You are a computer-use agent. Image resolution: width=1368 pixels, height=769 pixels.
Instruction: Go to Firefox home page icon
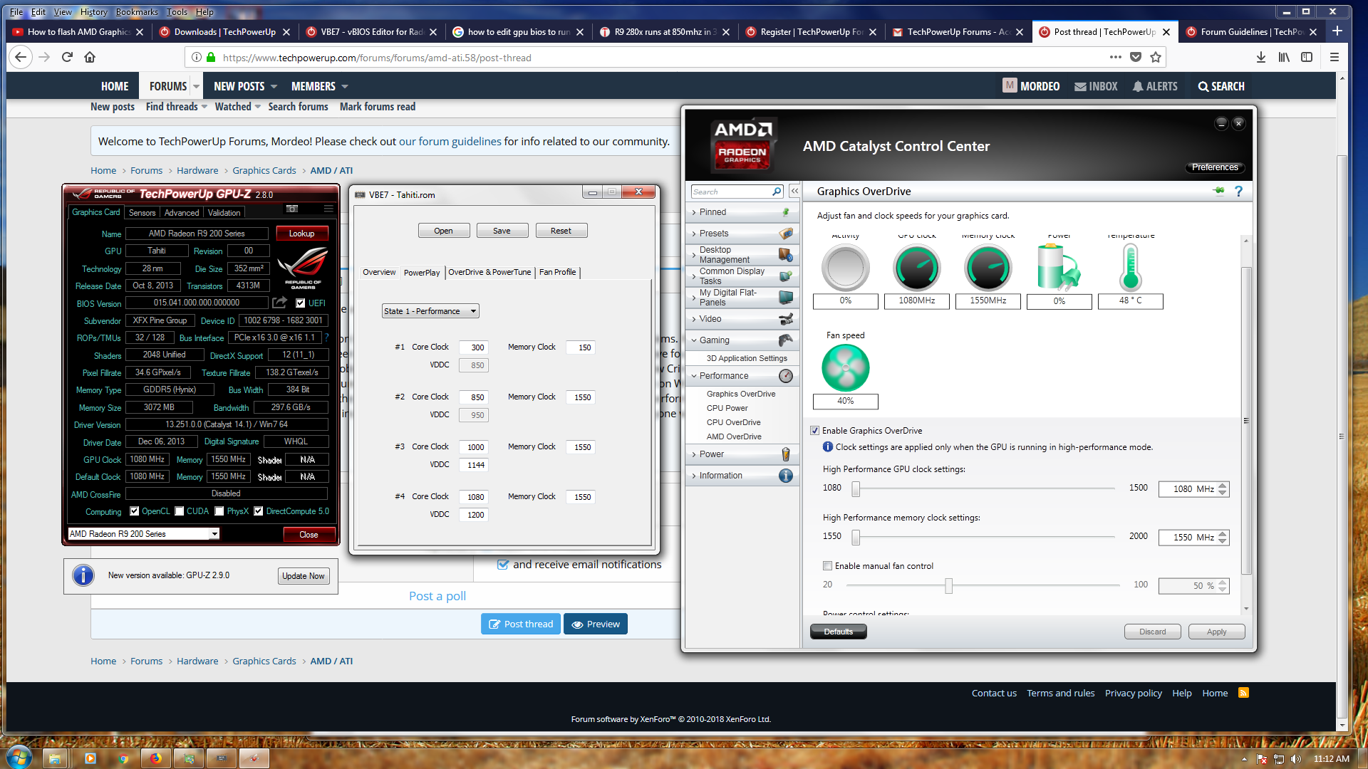coord(90,57)
